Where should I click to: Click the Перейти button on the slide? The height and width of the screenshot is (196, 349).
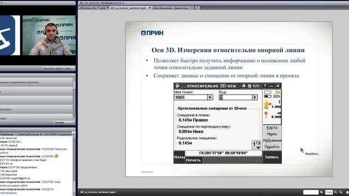coord(272,147)
